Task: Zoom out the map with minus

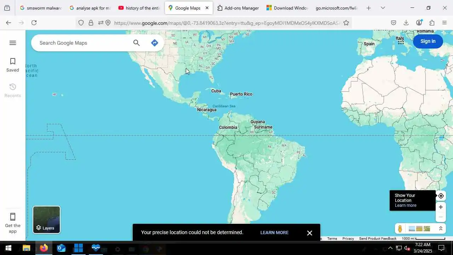Action: (x=441, y=217)
